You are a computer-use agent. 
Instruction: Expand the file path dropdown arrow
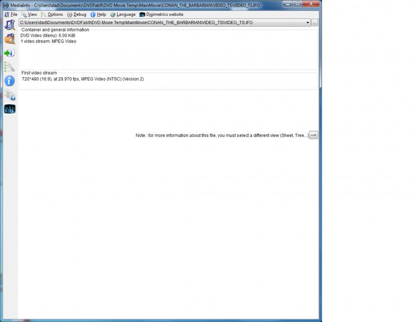(308, 22)
